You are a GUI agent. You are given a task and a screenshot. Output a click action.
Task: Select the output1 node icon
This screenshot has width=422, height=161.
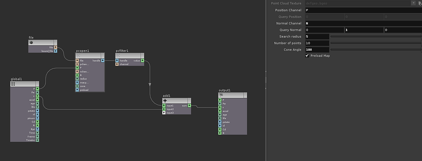[x=221, y=95]
